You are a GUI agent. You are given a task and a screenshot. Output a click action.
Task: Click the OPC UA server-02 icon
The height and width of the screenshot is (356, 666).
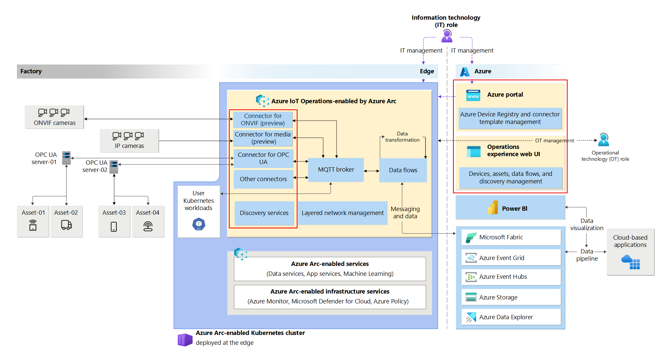pos(114,167)
